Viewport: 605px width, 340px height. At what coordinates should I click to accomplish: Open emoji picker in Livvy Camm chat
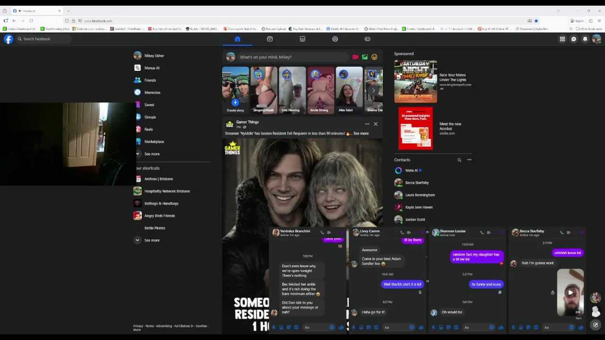click(x=412, y=327)
